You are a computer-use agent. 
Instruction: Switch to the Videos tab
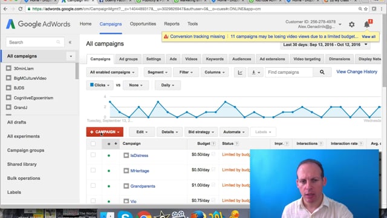click(x=191, y=59)
